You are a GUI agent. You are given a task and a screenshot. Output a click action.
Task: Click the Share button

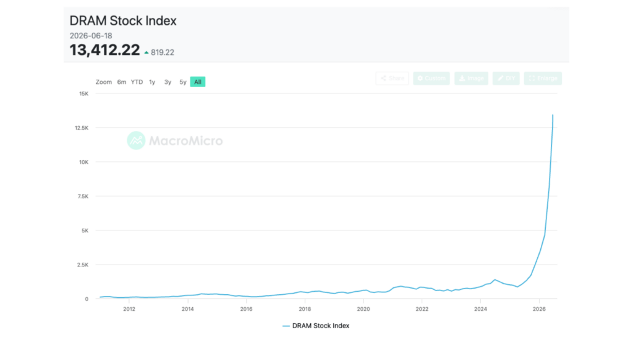[x=392, y=78]
